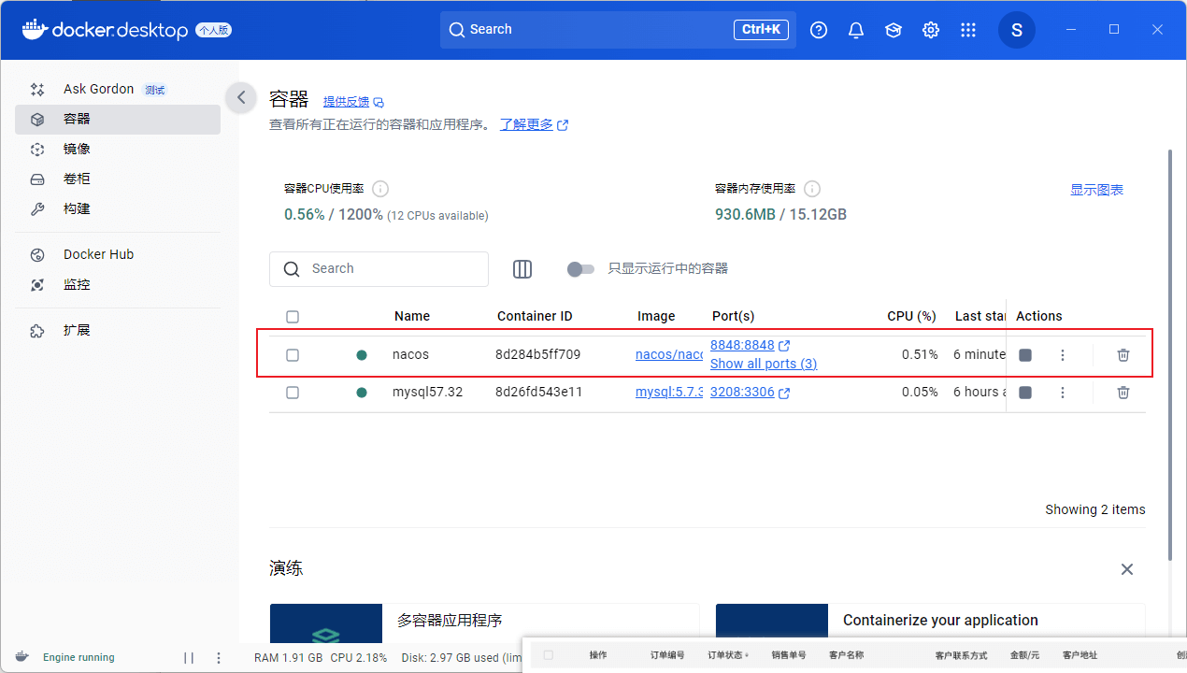Select the 容器 sidebar item
Screen dimensions: 1187x673
118,120
